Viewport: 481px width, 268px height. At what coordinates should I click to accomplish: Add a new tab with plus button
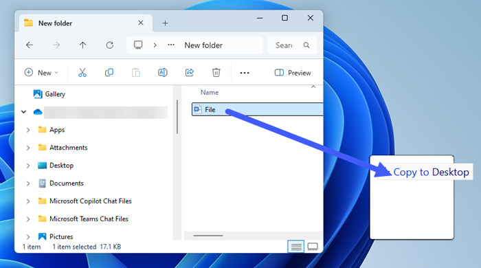click(x=165, y=23)
